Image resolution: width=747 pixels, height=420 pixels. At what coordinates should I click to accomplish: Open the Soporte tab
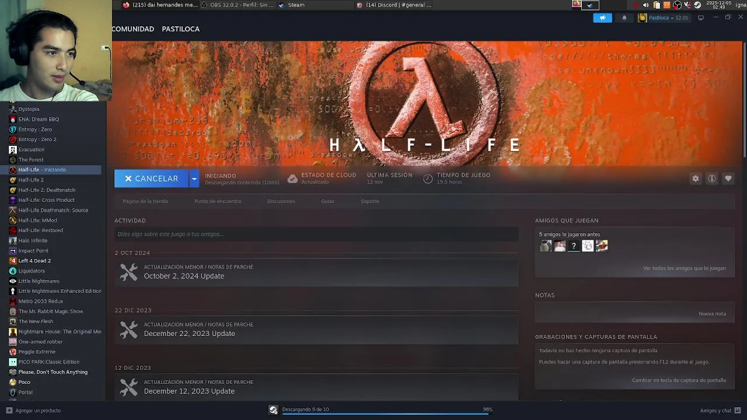point(370,201)
